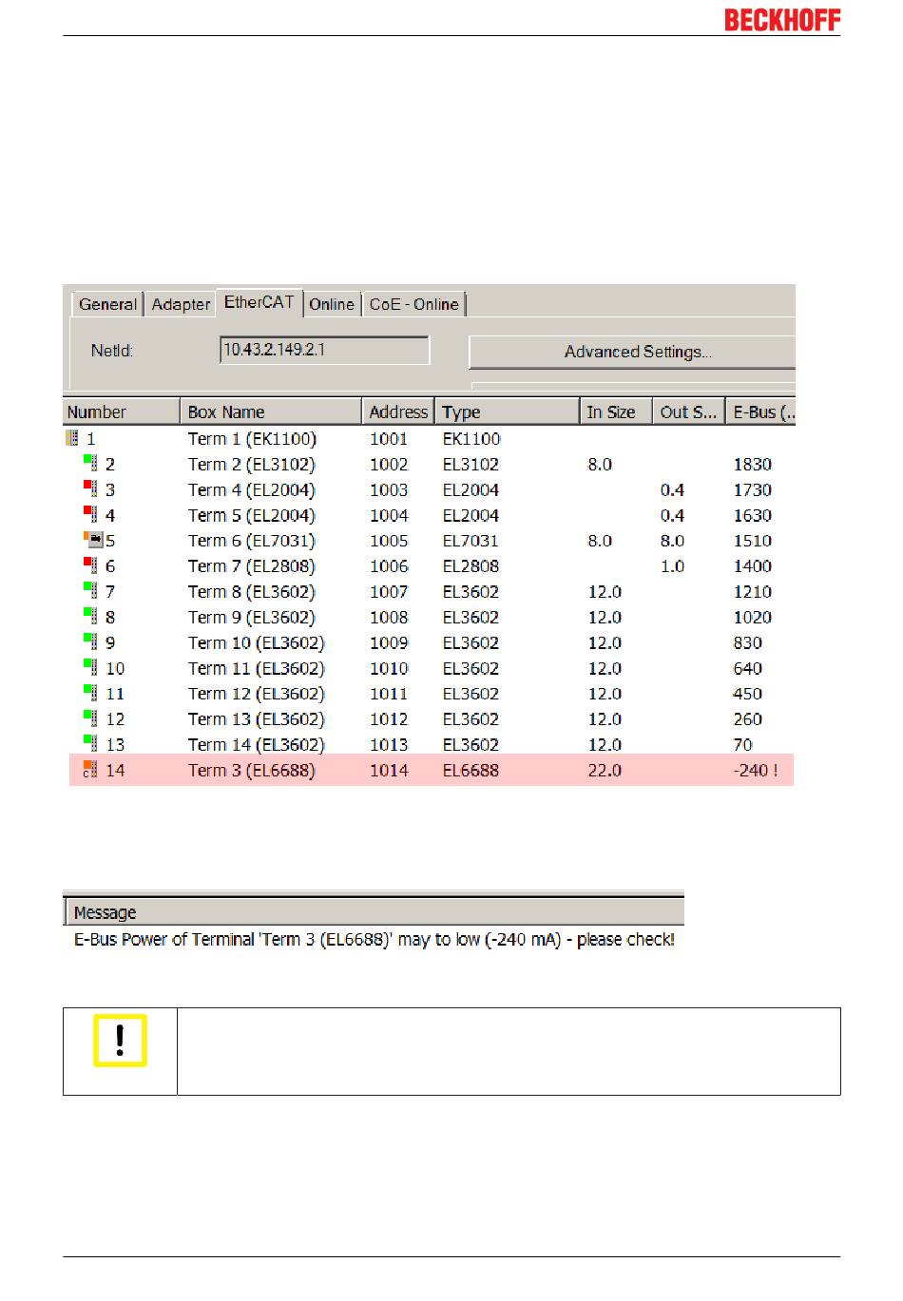Click the 22.0 In Size value

point(605,770)
